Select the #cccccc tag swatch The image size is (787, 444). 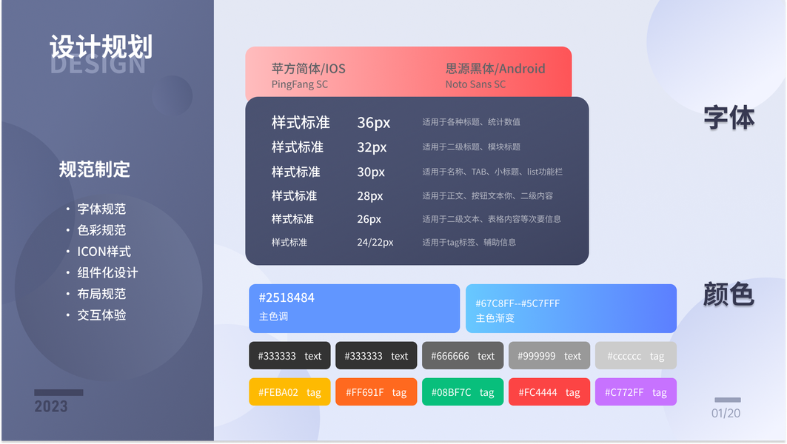(636, 356)
